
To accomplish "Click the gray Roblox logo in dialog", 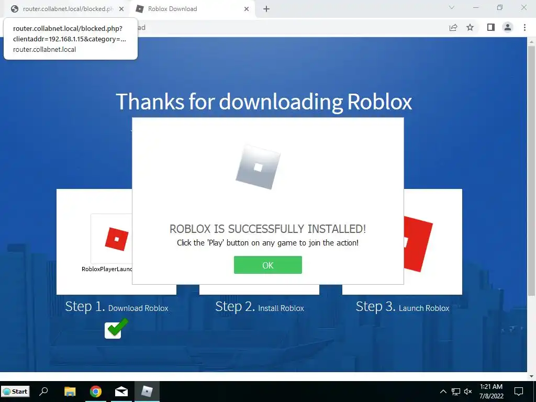I will [258, 167].
